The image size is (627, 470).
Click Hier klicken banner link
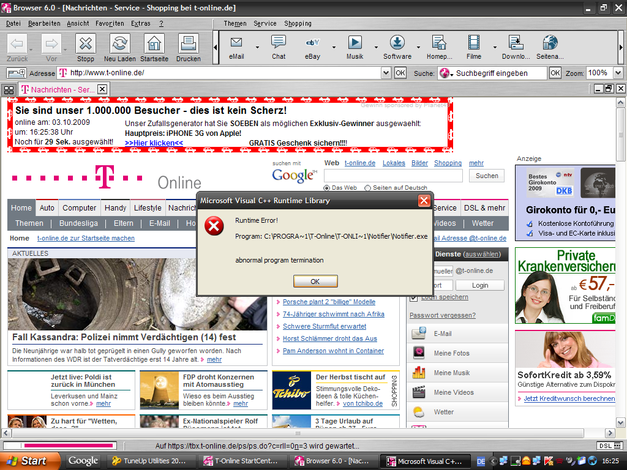click(154, 143)
